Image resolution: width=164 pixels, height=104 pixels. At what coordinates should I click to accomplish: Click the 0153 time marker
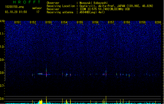click(48, 22)
